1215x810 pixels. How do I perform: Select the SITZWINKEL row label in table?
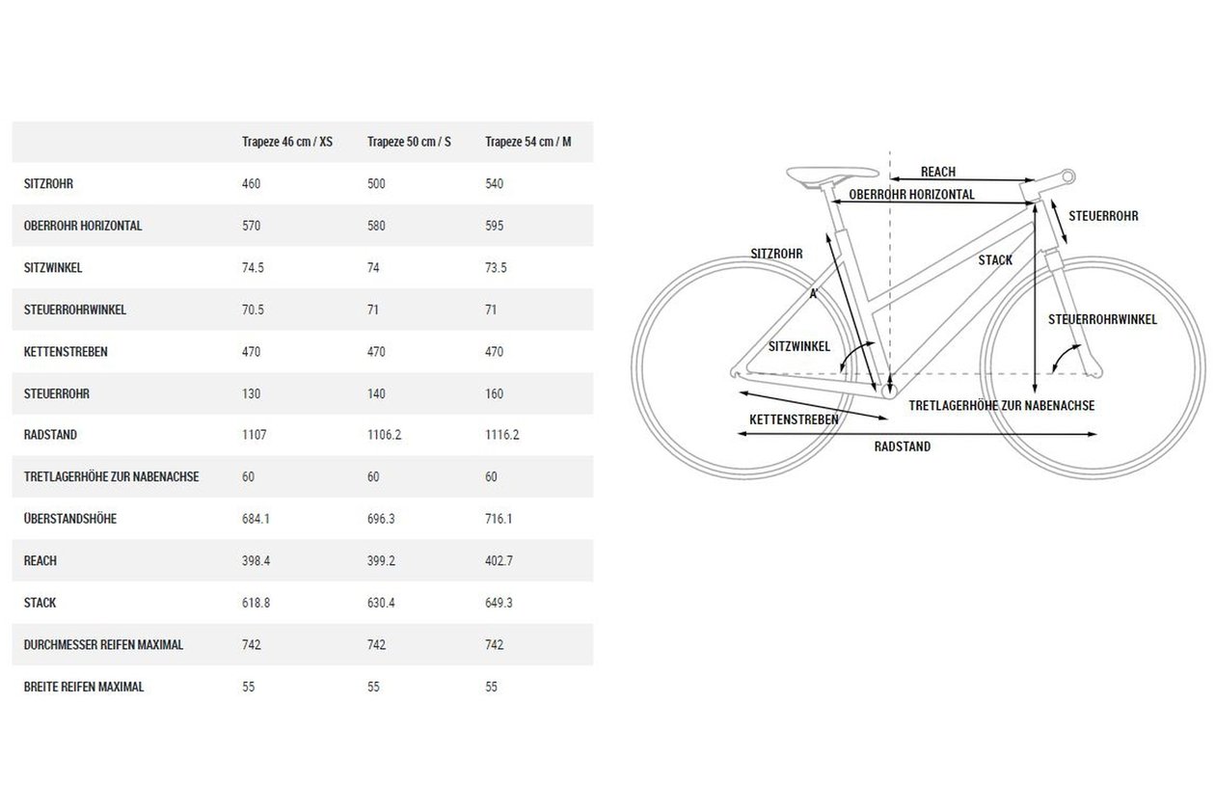53,268
